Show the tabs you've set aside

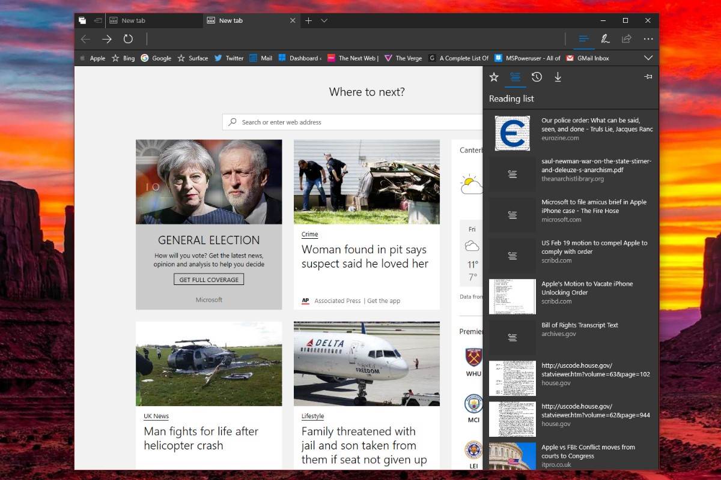tap(82, 20)
